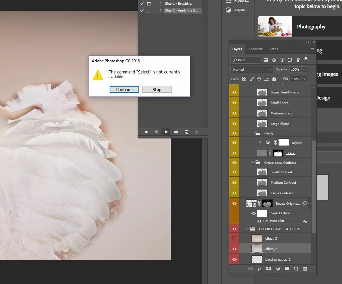Open the Kind filter dropdown
The image size is (342, 284).
pos(245,60)
